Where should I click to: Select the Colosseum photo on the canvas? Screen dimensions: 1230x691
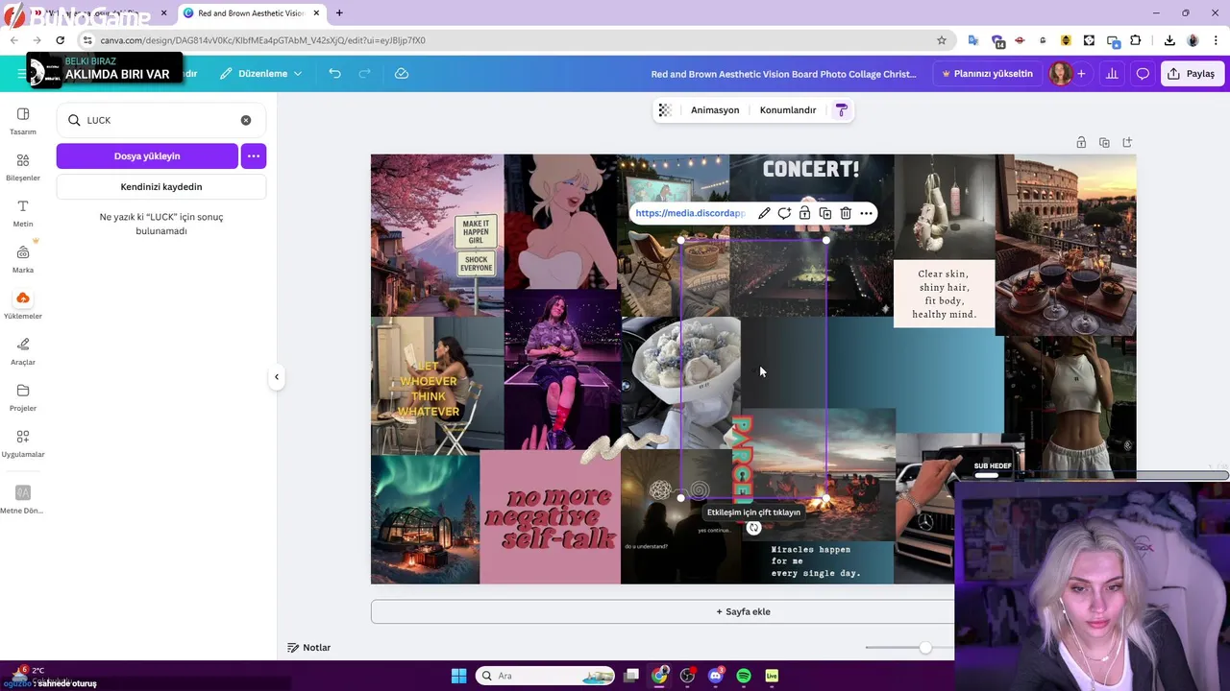(x=1066, y=245)
